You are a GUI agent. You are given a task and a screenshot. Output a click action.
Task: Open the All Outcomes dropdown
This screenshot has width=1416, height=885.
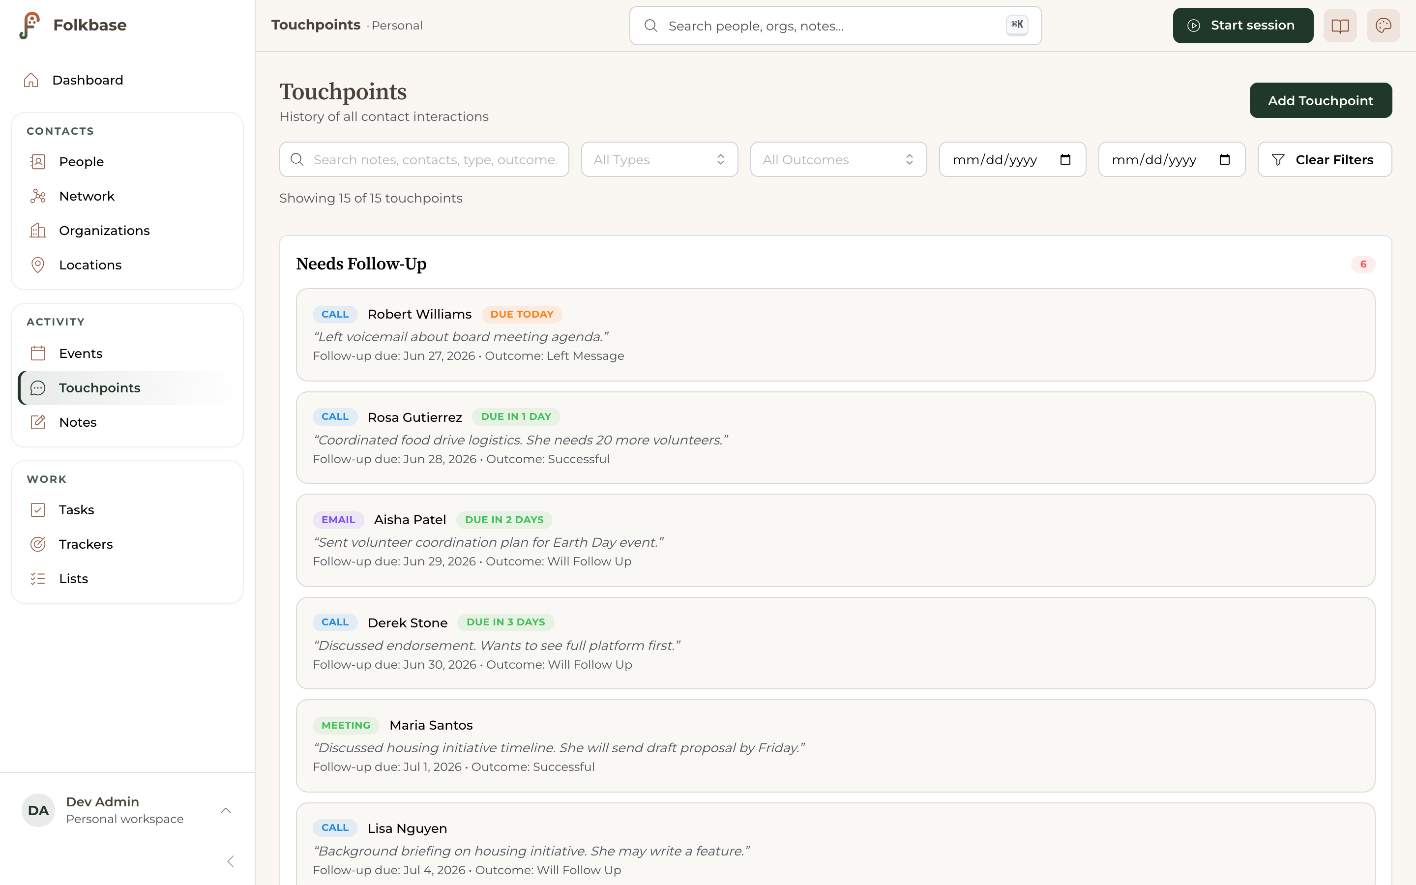coord(838,160)
